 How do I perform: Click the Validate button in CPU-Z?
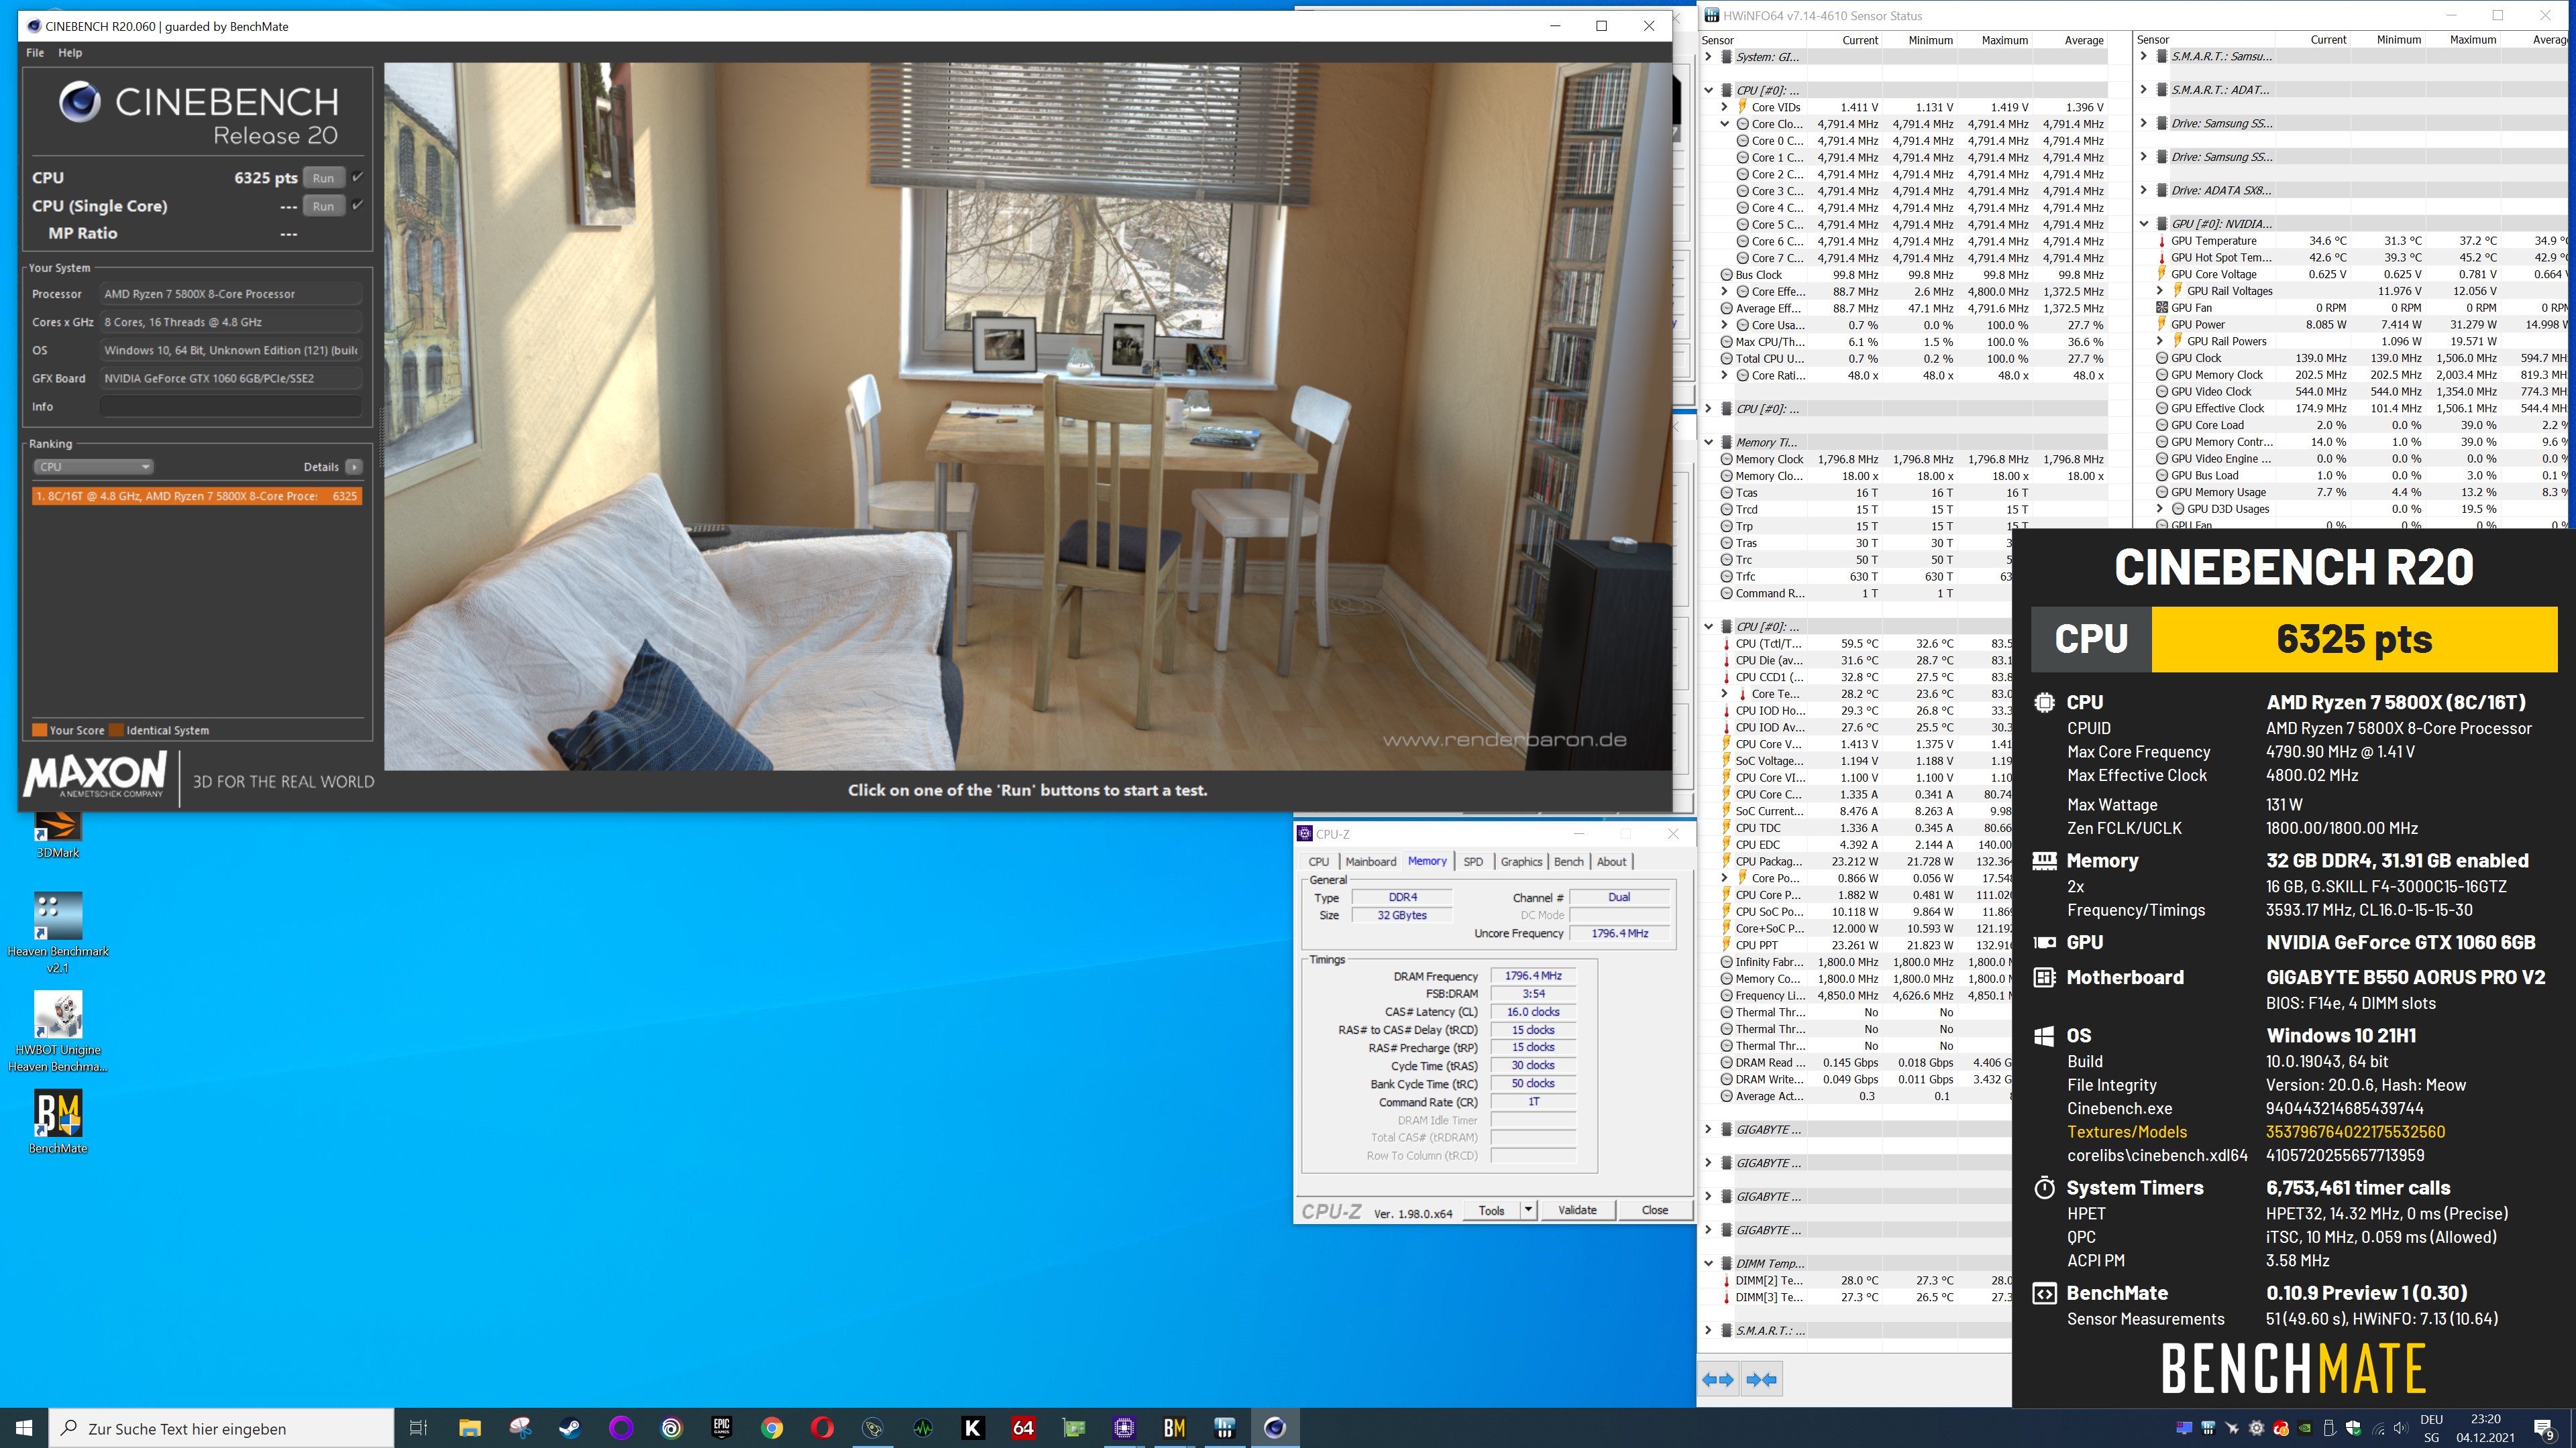click(x=1577, y=1210)
